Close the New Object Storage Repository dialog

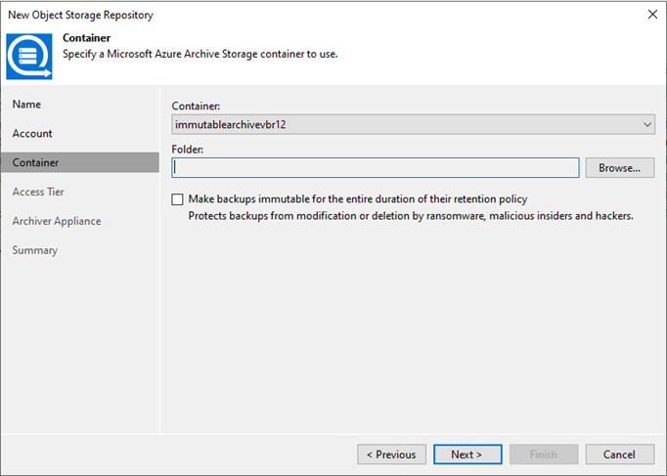pyautogui.click(x=652, y=15)
